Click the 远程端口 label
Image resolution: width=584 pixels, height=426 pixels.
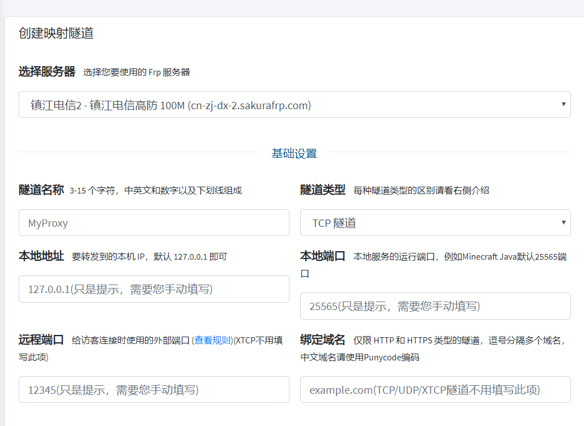coord(41,339)
